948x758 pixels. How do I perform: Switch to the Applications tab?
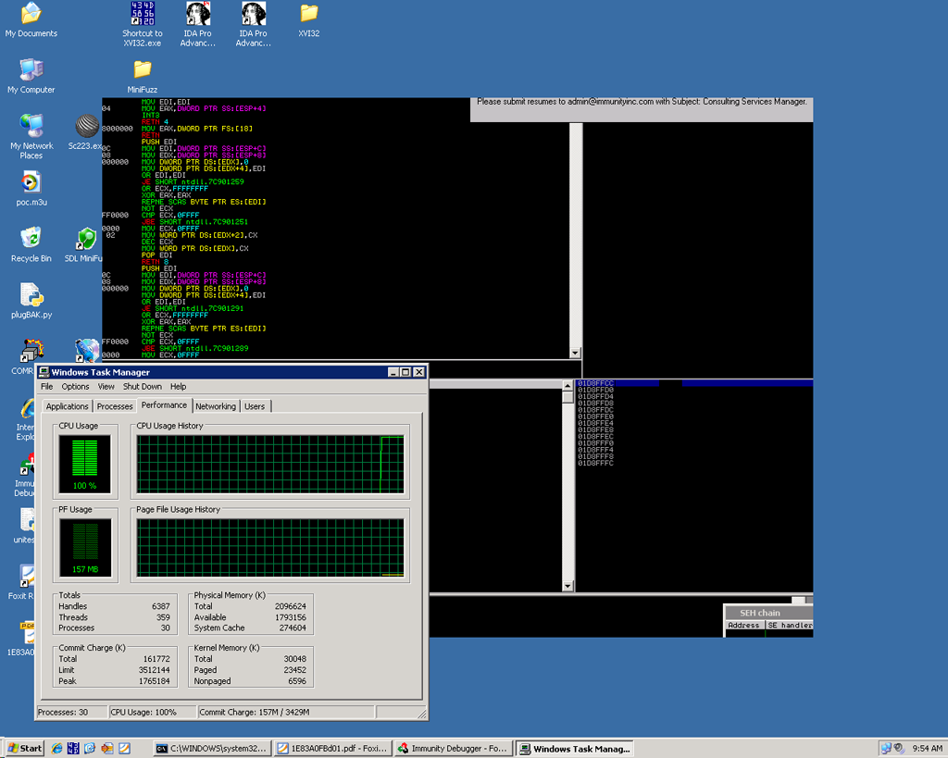[67, 406]
